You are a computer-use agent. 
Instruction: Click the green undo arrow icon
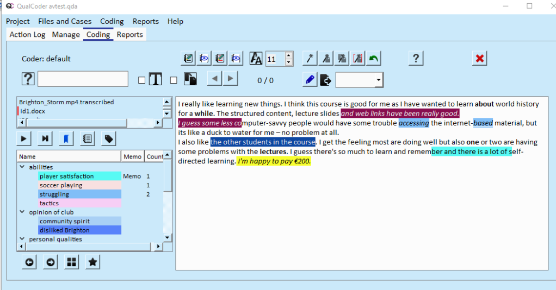[x=373, y=59]
